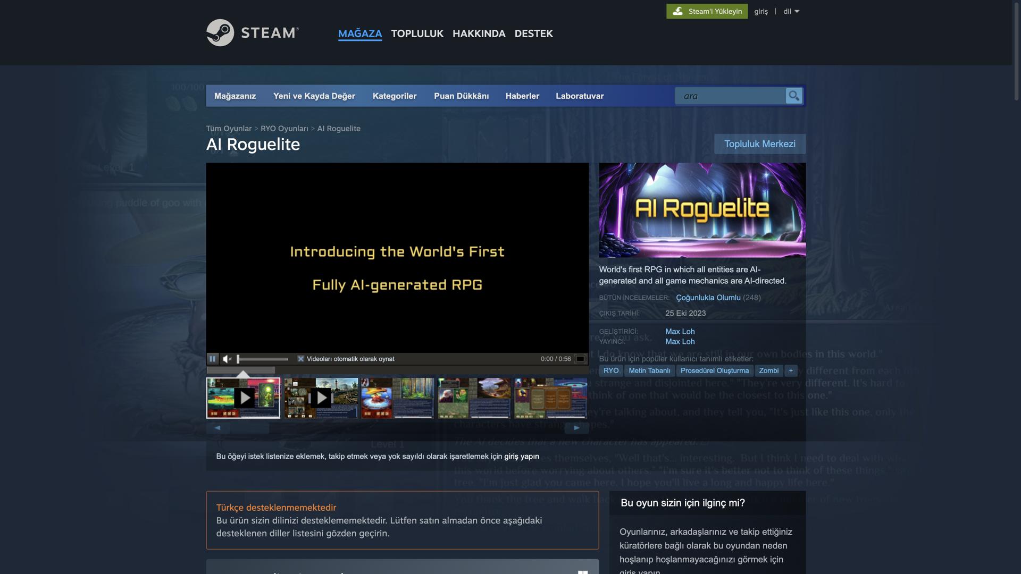Click the "+" icon to add a tag
The width and height of the screenshot is (1021, 574).
(x=791, y=370)
